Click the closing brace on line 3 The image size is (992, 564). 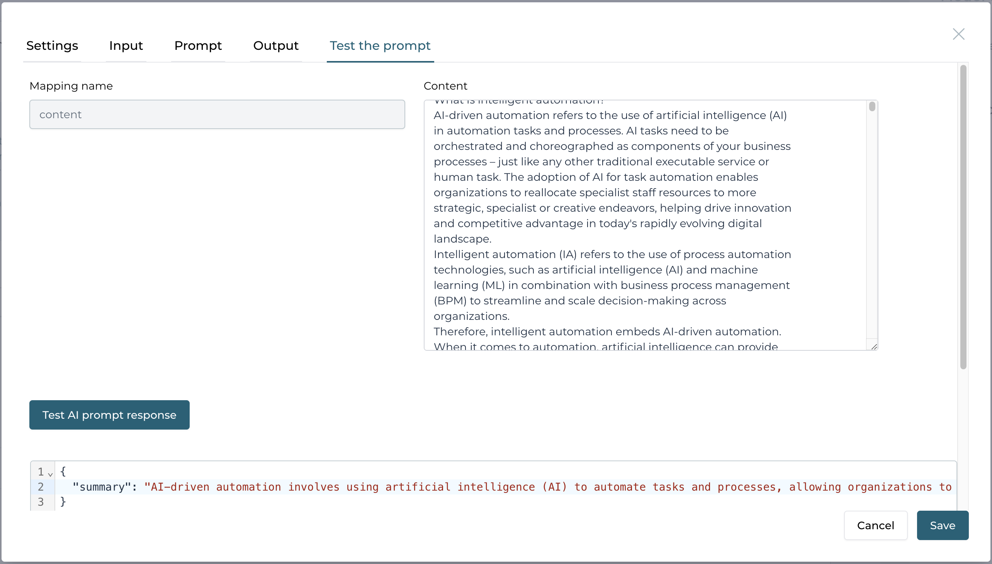pyautogui.click(x=63, y=502)
